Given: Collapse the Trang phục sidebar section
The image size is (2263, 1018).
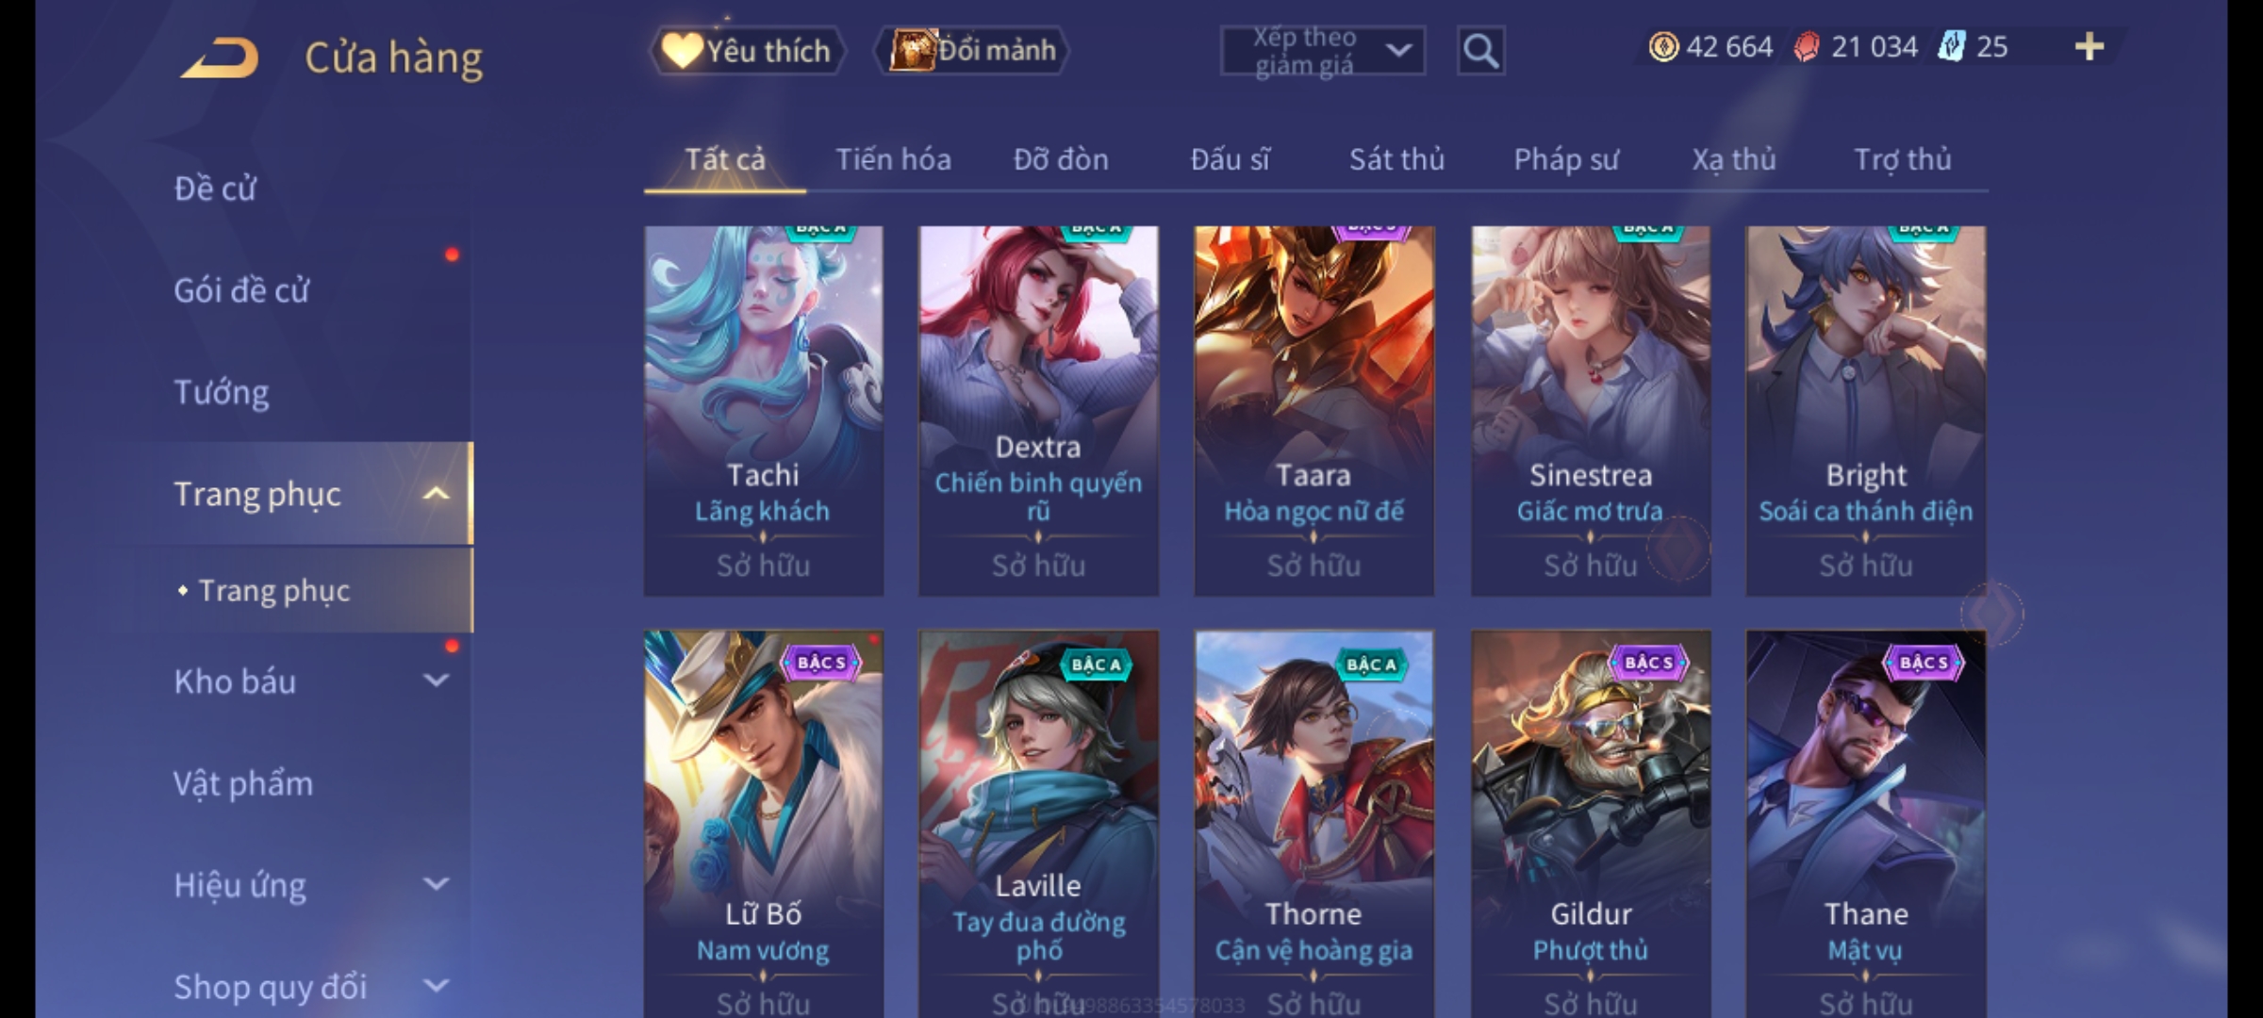Looking at the screenshot, I should pos(436,494).
